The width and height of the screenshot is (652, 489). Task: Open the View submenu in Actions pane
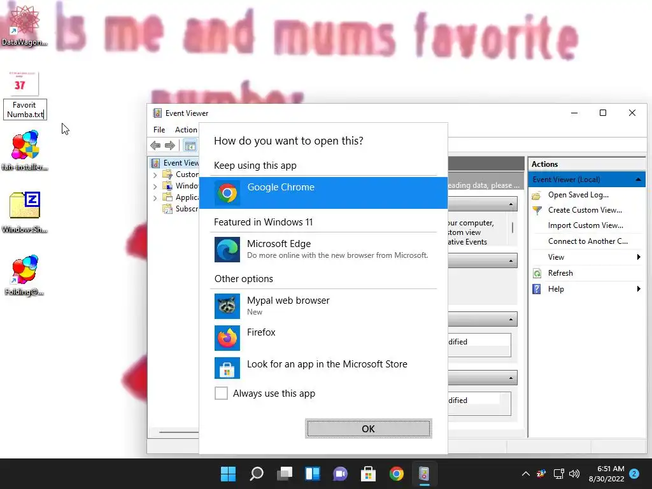(586, 257)
